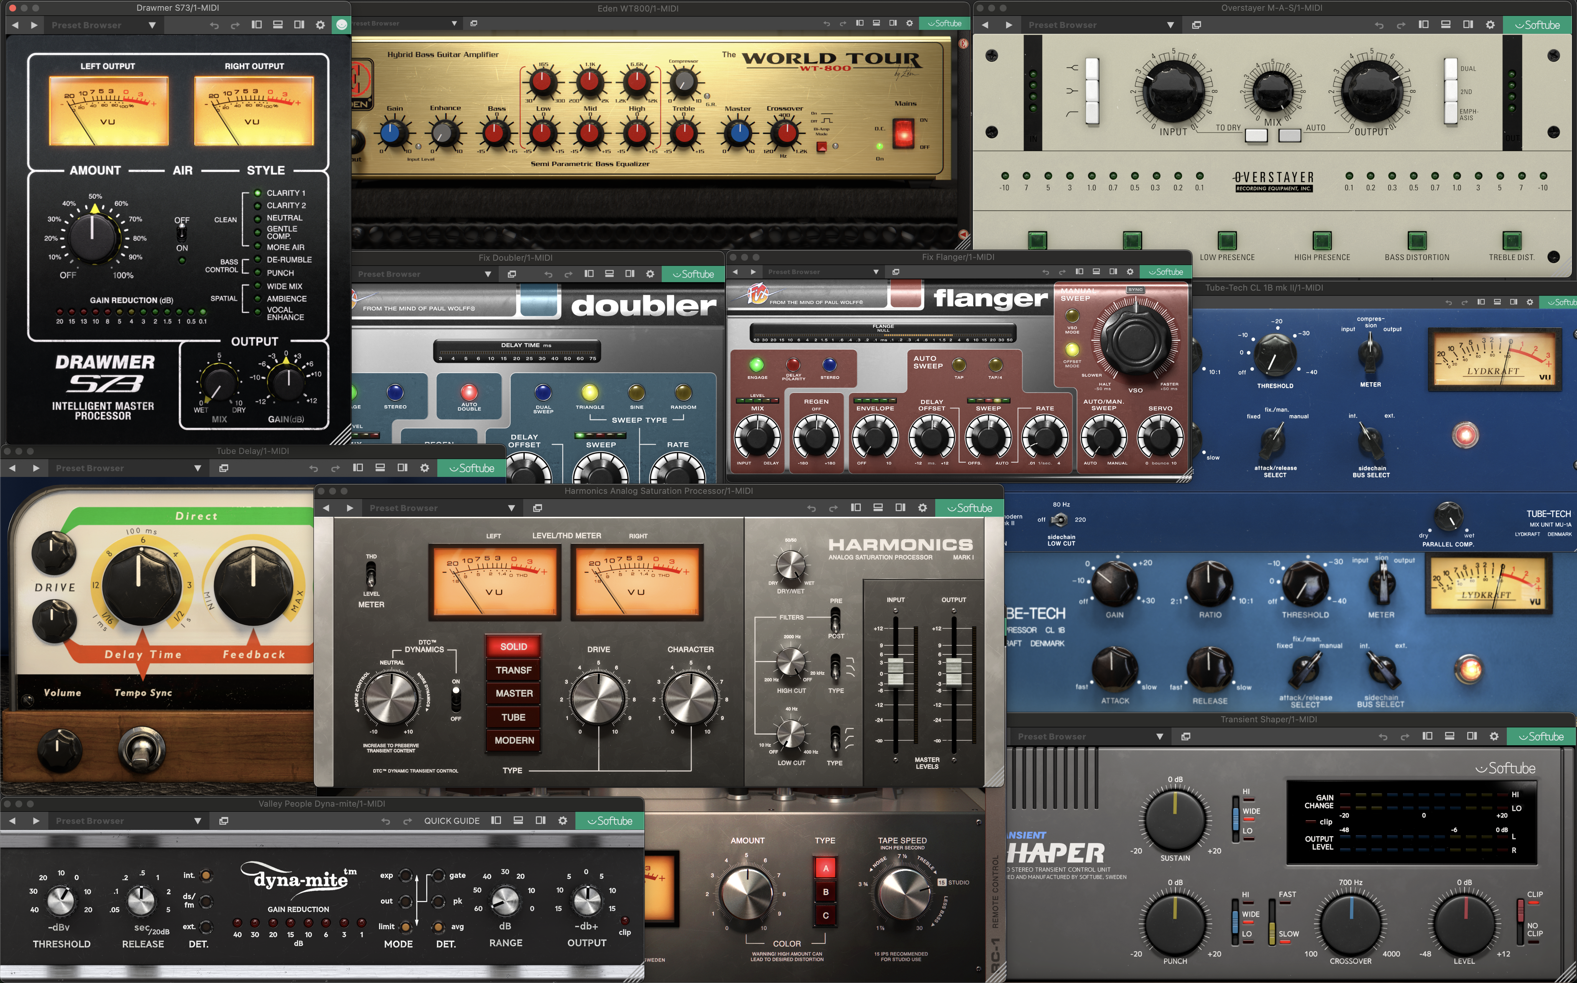Open settings gear in Fix Flanger toolbar
The image size is (1577, 983).
click(x=1130, y=272)
